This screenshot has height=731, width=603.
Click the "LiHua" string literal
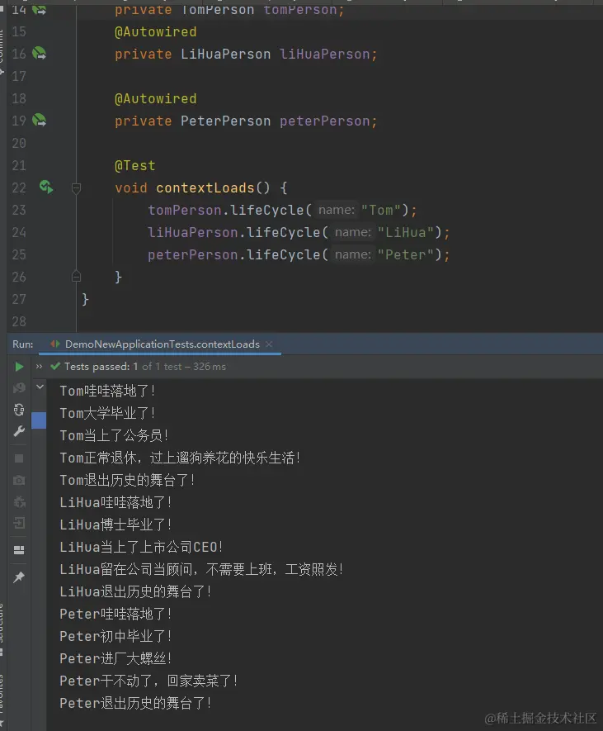406,233
